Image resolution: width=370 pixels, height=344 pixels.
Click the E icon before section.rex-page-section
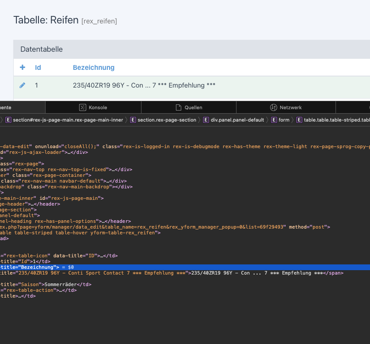pyautogui.click(x=133, y=120)
